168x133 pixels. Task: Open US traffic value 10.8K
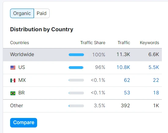(x=123, y=67)
